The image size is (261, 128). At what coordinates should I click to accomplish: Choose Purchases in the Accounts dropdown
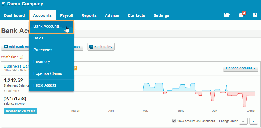coord(51,50)
